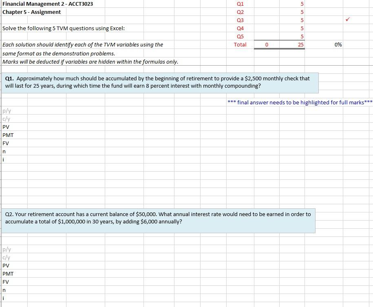
Task: Select the Q2 retirement account question box
Action: [x=159, y=220]
